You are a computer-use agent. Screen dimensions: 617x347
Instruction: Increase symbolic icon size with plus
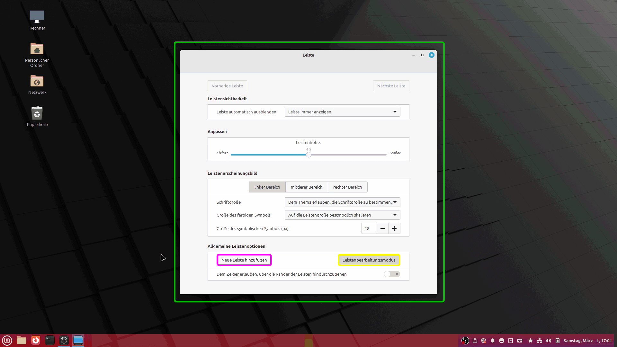pyautogui.click(x=394, y=228)
